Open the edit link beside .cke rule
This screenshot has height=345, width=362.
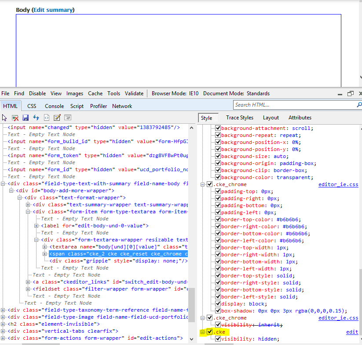click(x=352, y=332)
